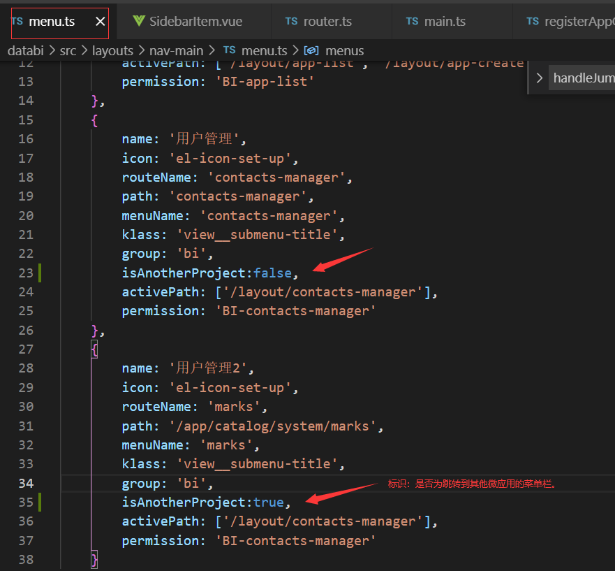
Task: Click activePath array on line 24
Action: pos(323,292)
